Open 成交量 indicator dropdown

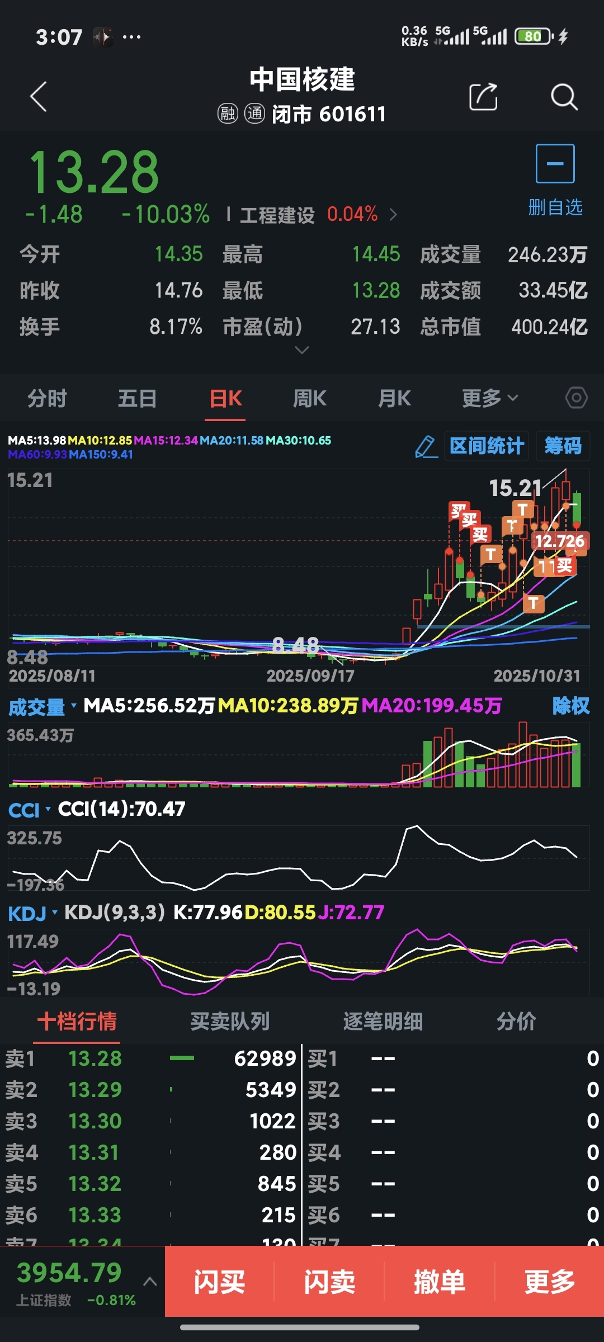(43, 707)
